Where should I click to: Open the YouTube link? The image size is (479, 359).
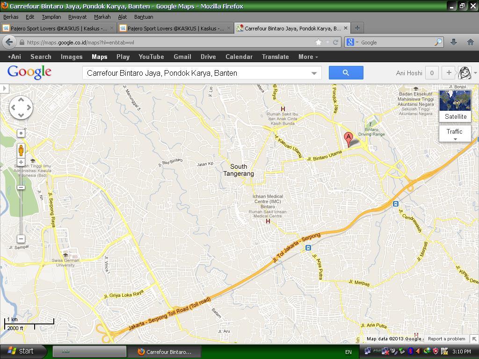pyautogui.click(x=151, y=57)
